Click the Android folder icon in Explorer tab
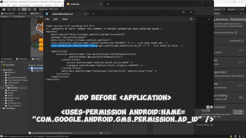The image size is (246, 138). (68, 4)
